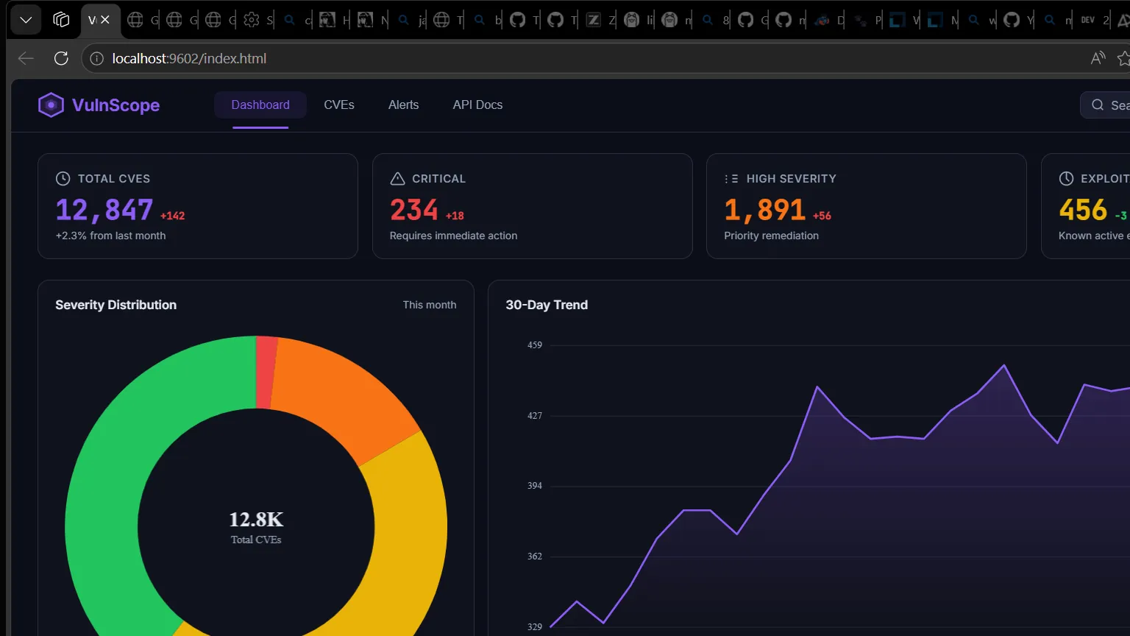The width and height of the screenshot is (1130, 636).
Task: Open the CVEs navigation tab
Action: (339, 105)
